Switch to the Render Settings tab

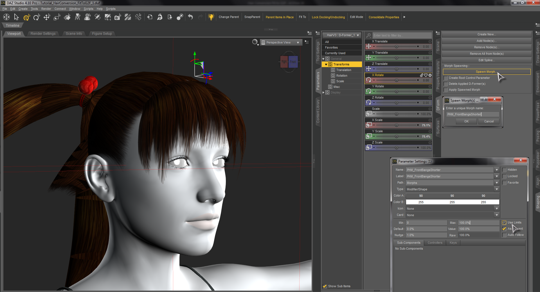pyautogui.click(x=43, y=34)
